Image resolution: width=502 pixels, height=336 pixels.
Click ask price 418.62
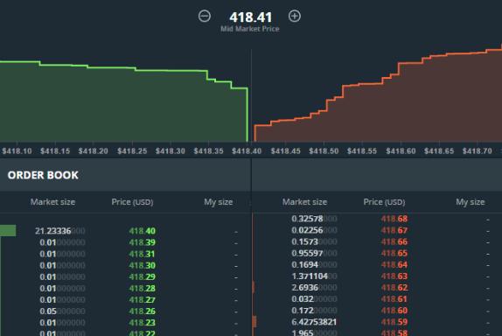coord(394,288)
